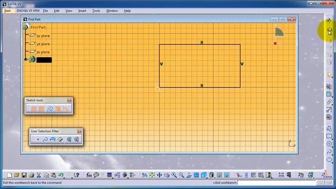This screenshot has width=336, height=189.
Task: Toggle Snap to Point in Sketch tools
Action: point(41,109)
